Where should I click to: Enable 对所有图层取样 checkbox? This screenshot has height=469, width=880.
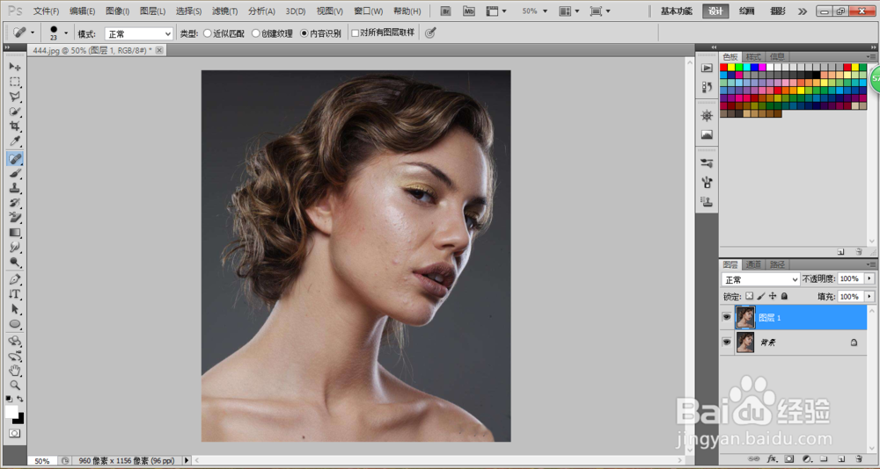point(355,33)
